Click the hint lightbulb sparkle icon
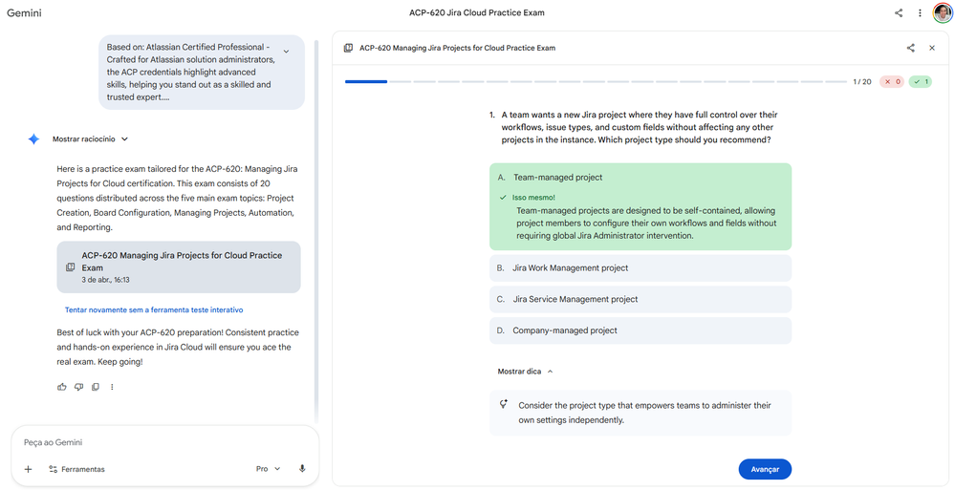The image size is (955, 490). click(503, 404)
